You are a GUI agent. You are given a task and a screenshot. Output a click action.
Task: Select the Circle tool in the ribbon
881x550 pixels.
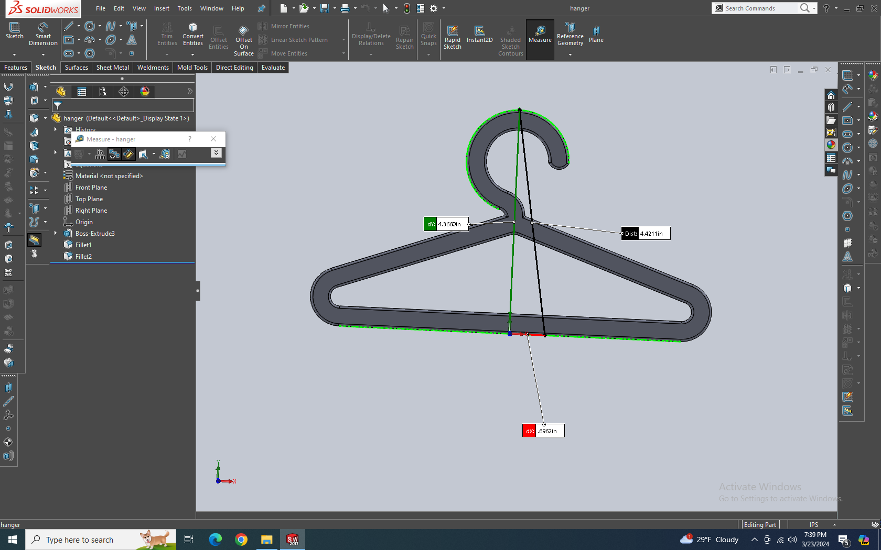(90, 26)
